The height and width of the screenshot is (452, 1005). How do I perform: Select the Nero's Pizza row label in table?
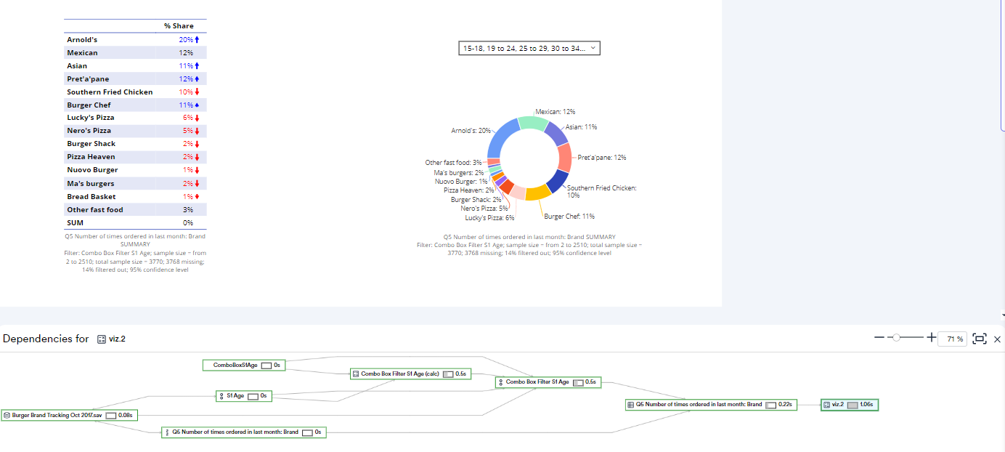tap(89, 130)
